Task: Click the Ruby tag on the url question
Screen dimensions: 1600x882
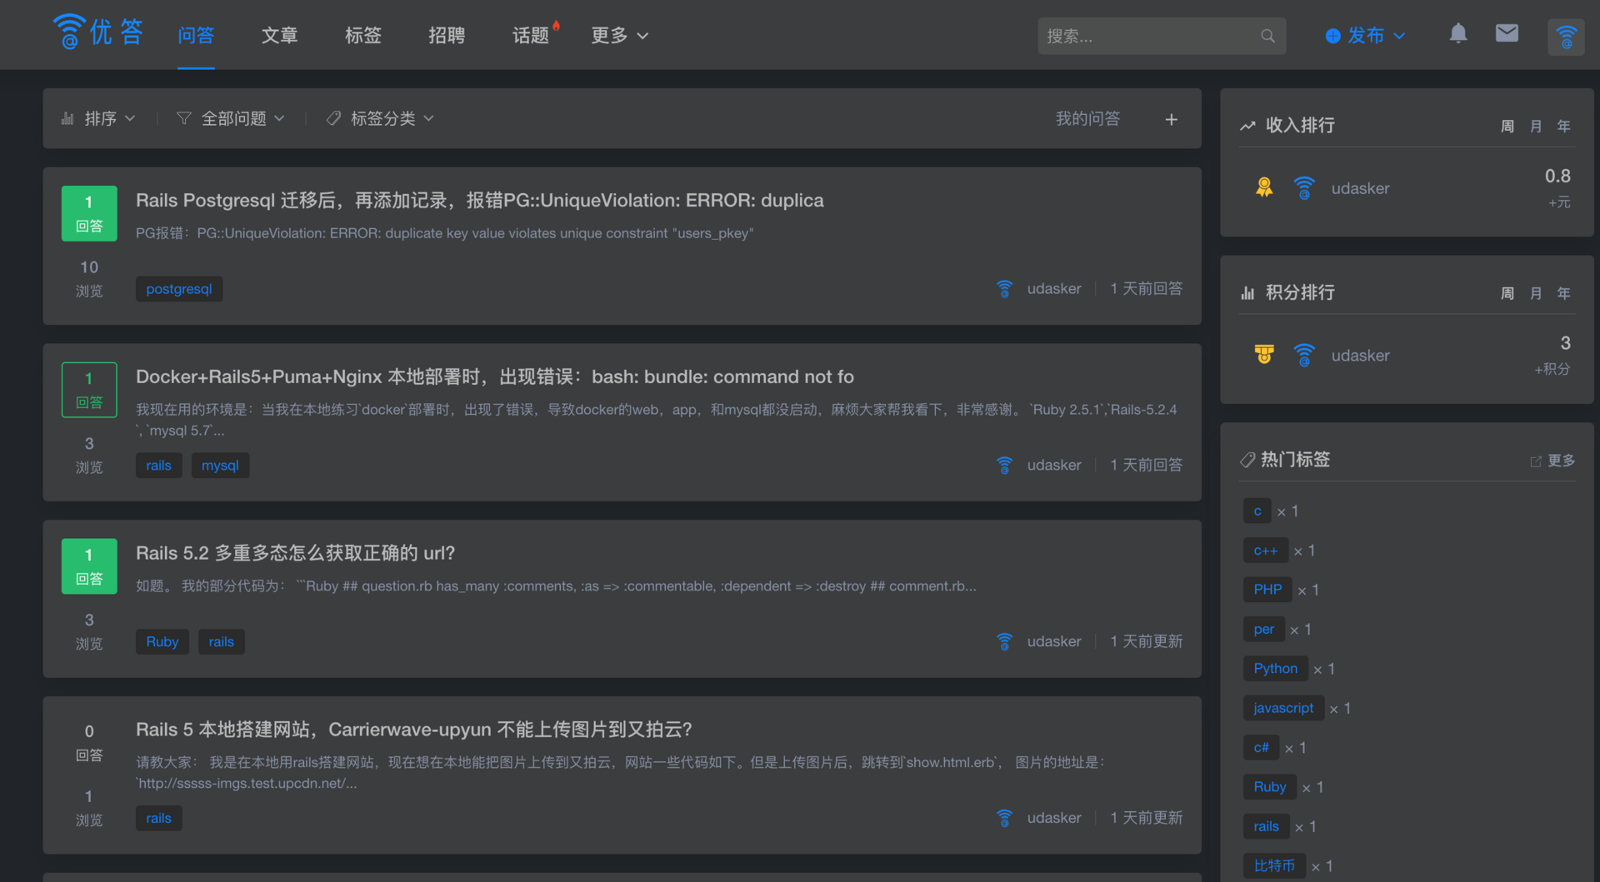Action: (162, 642)
